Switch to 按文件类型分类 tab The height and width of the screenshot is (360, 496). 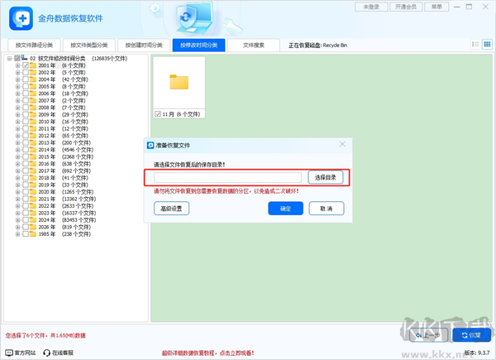(89, 46)
